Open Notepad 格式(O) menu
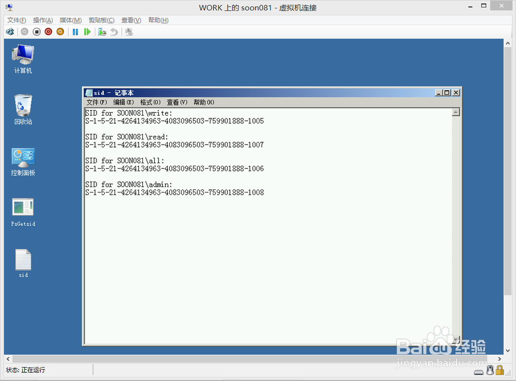The height and width of the screenshot is (381, 516). tap(150, 102)
